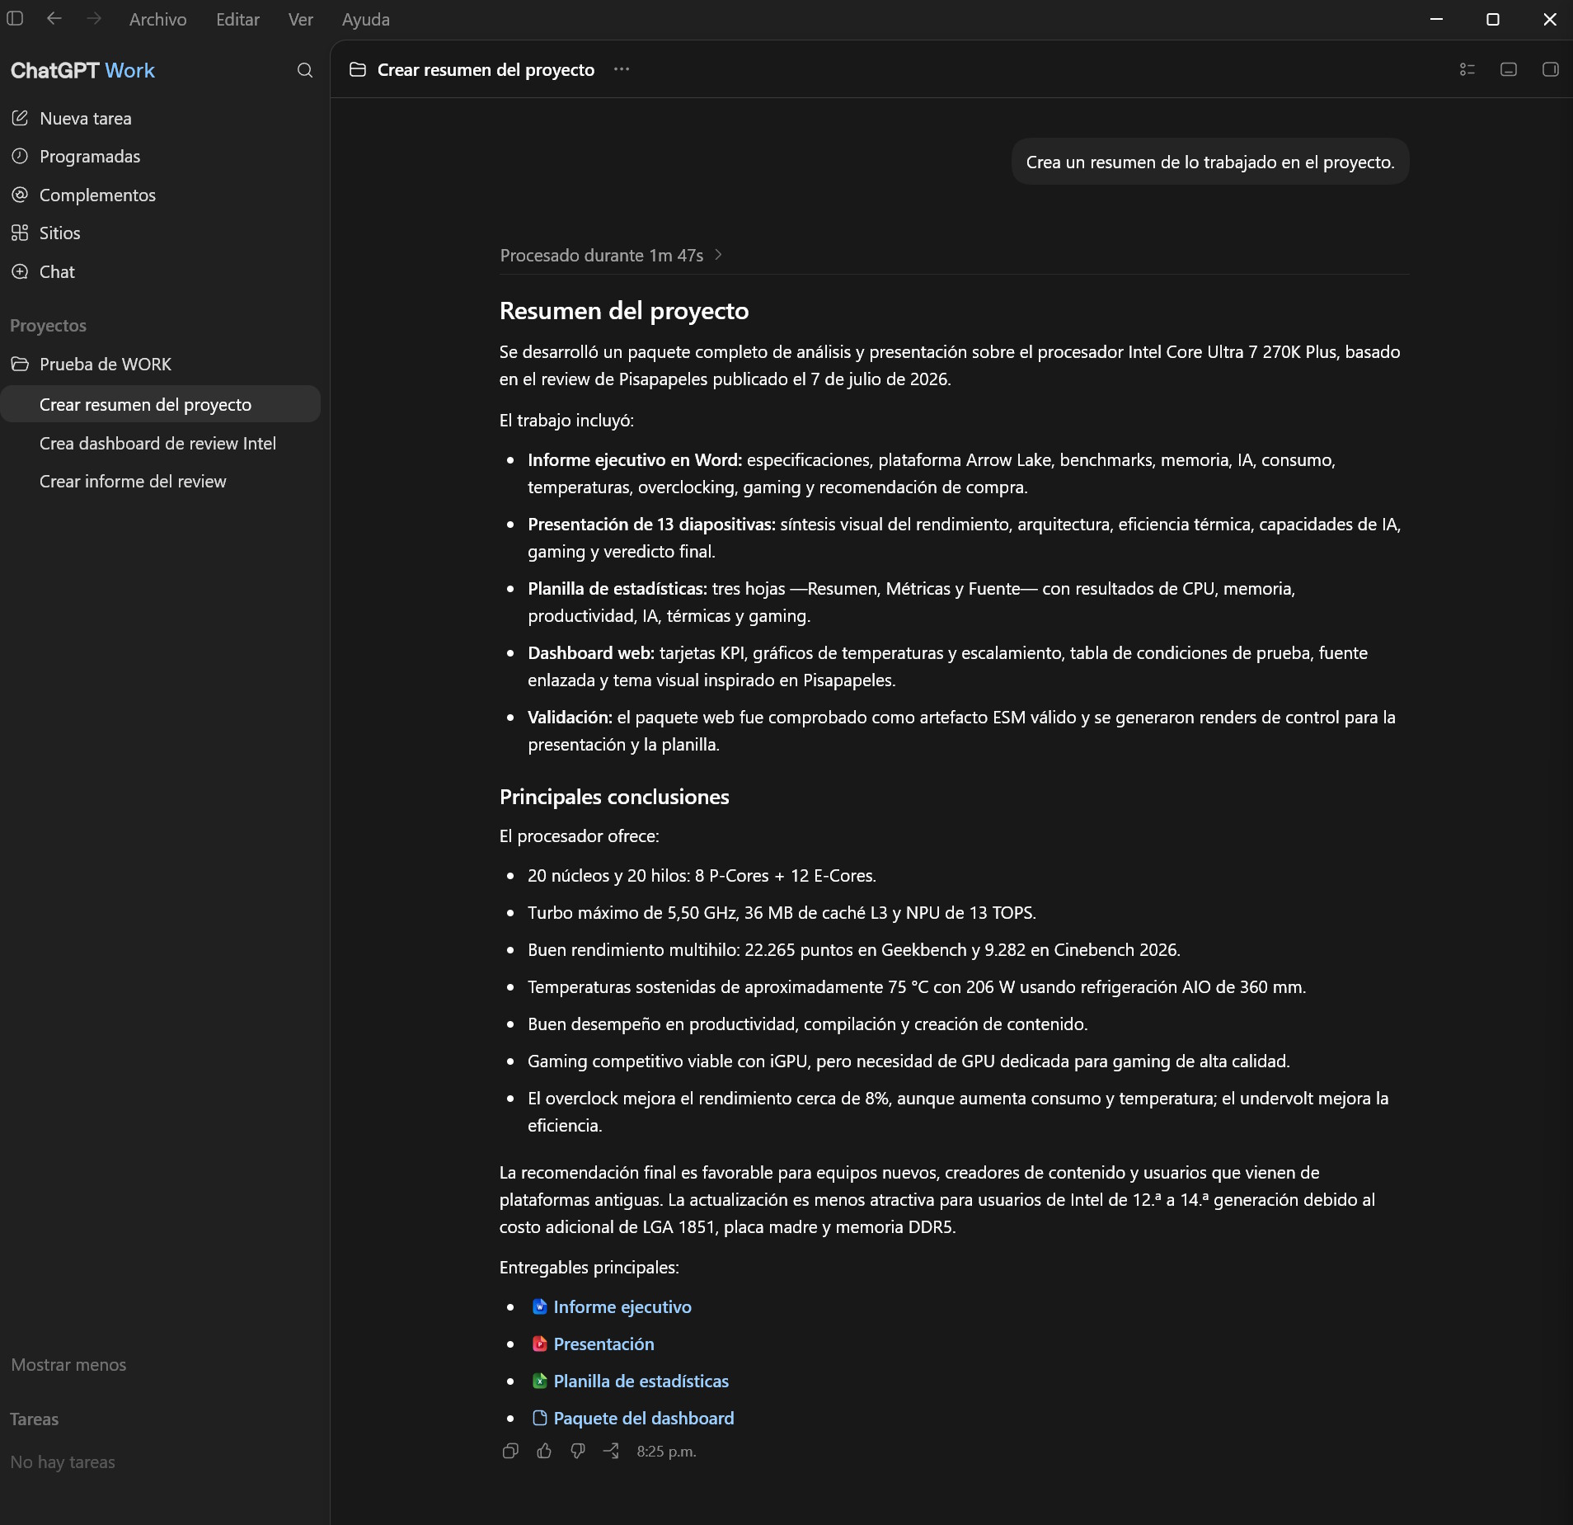This screenshot has height=1525, width=1573.
Task: Click the ChatGPT Work logo title
Action: coord(82,70)
